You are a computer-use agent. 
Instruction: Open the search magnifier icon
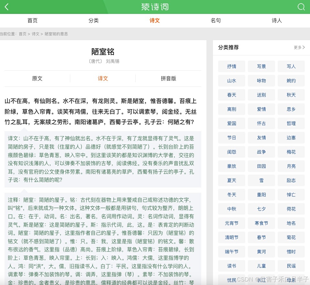(x=301, y=7)
